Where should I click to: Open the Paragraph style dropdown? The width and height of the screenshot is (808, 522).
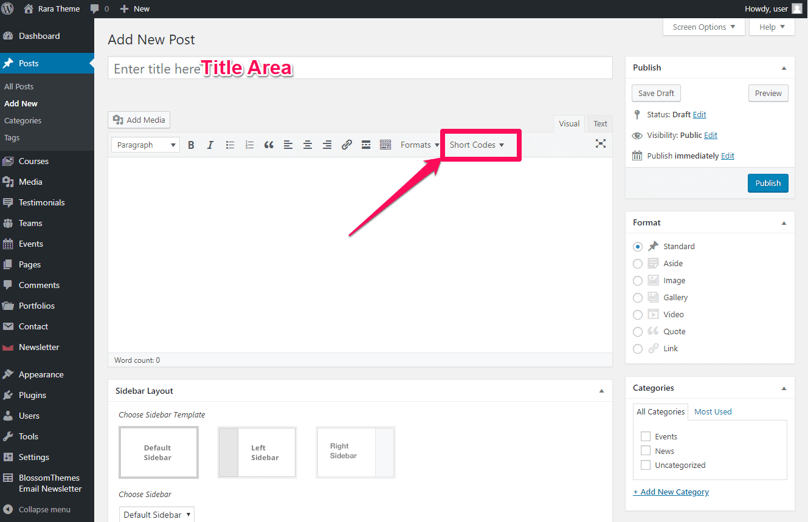click(146, 145)
